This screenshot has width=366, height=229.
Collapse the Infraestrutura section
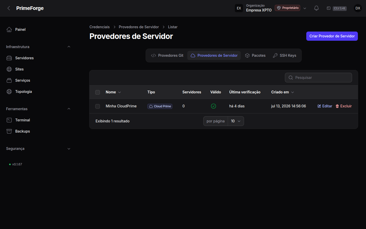tap(69, 47)
